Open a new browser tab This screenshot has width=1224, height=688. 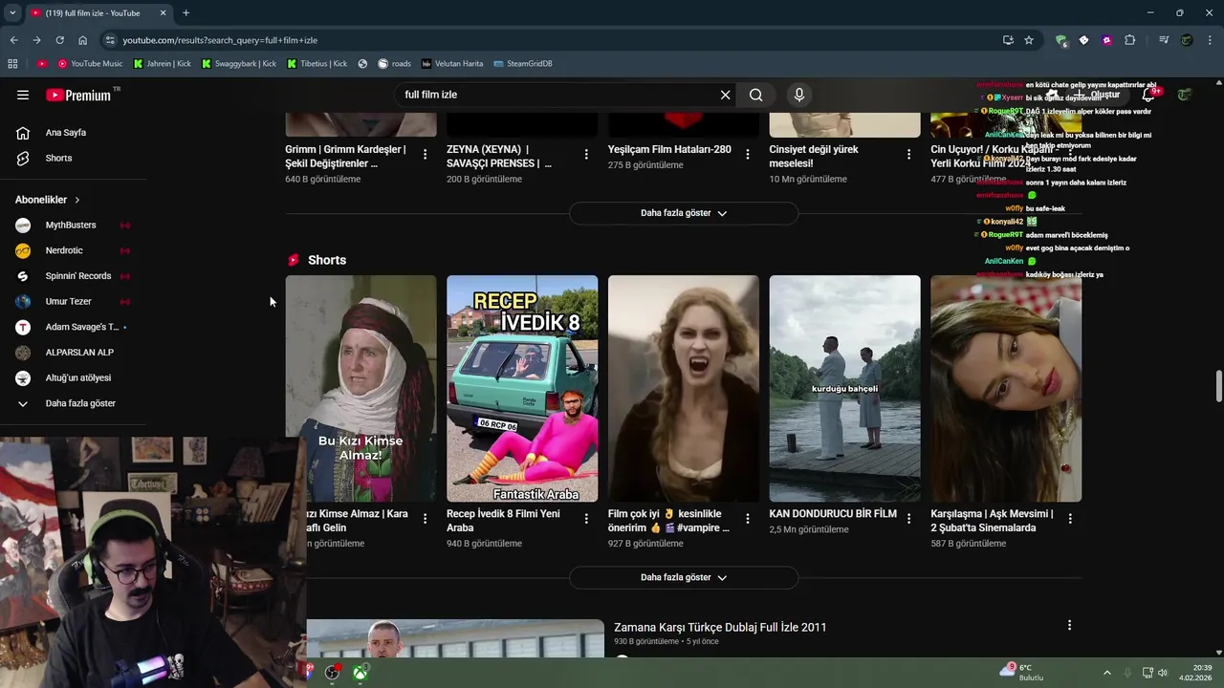pos(186,13)
